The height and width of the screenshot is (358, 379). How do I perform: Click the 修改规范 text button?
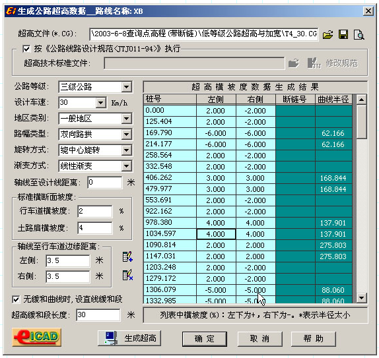coord(341,63)
